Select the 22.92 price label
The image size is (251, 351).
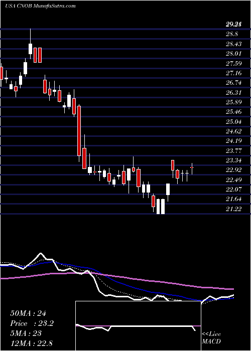234,170
